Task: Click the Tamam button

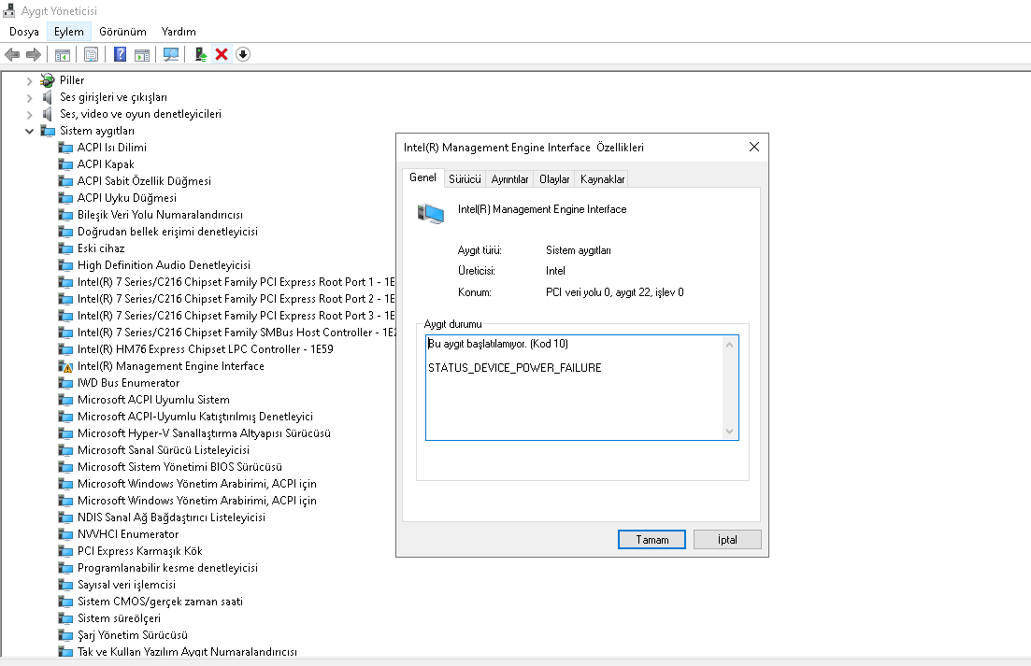Action: (652, 539)
